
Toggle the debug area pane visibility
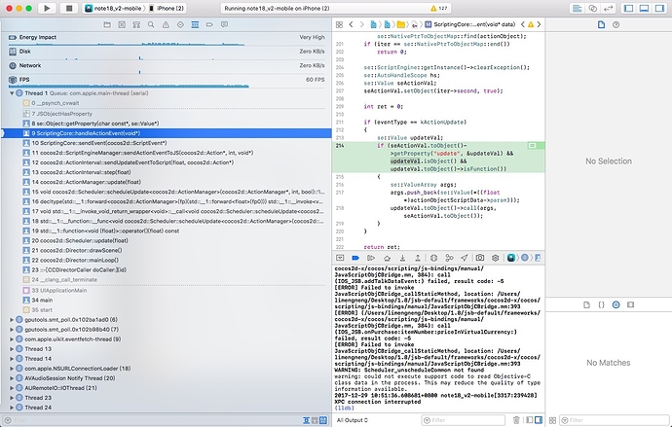click(644, 8)
